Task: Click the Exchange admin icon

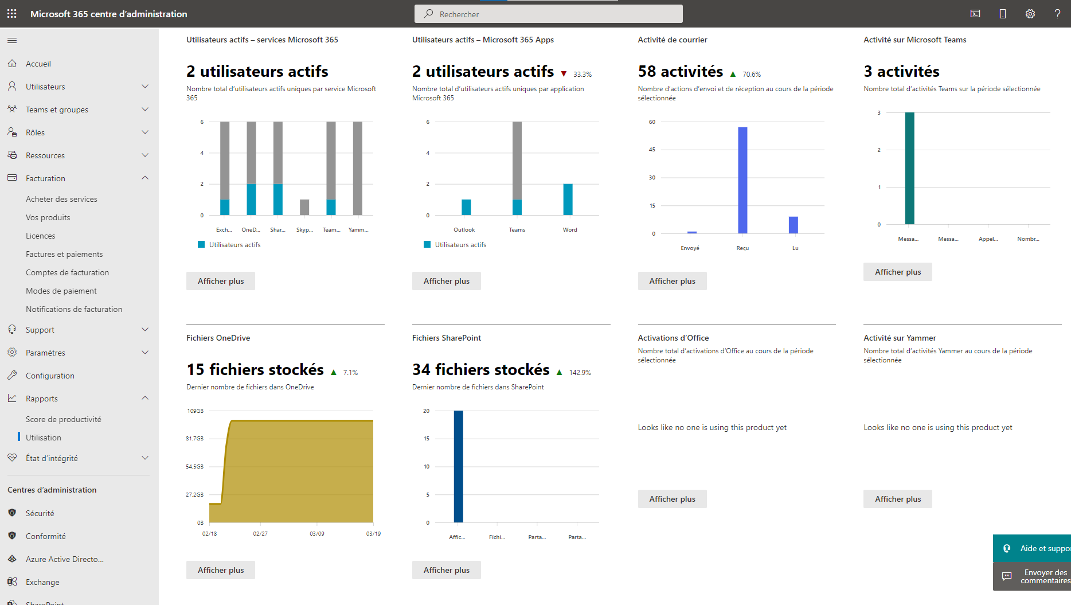Action: click(x=12, y=582)
